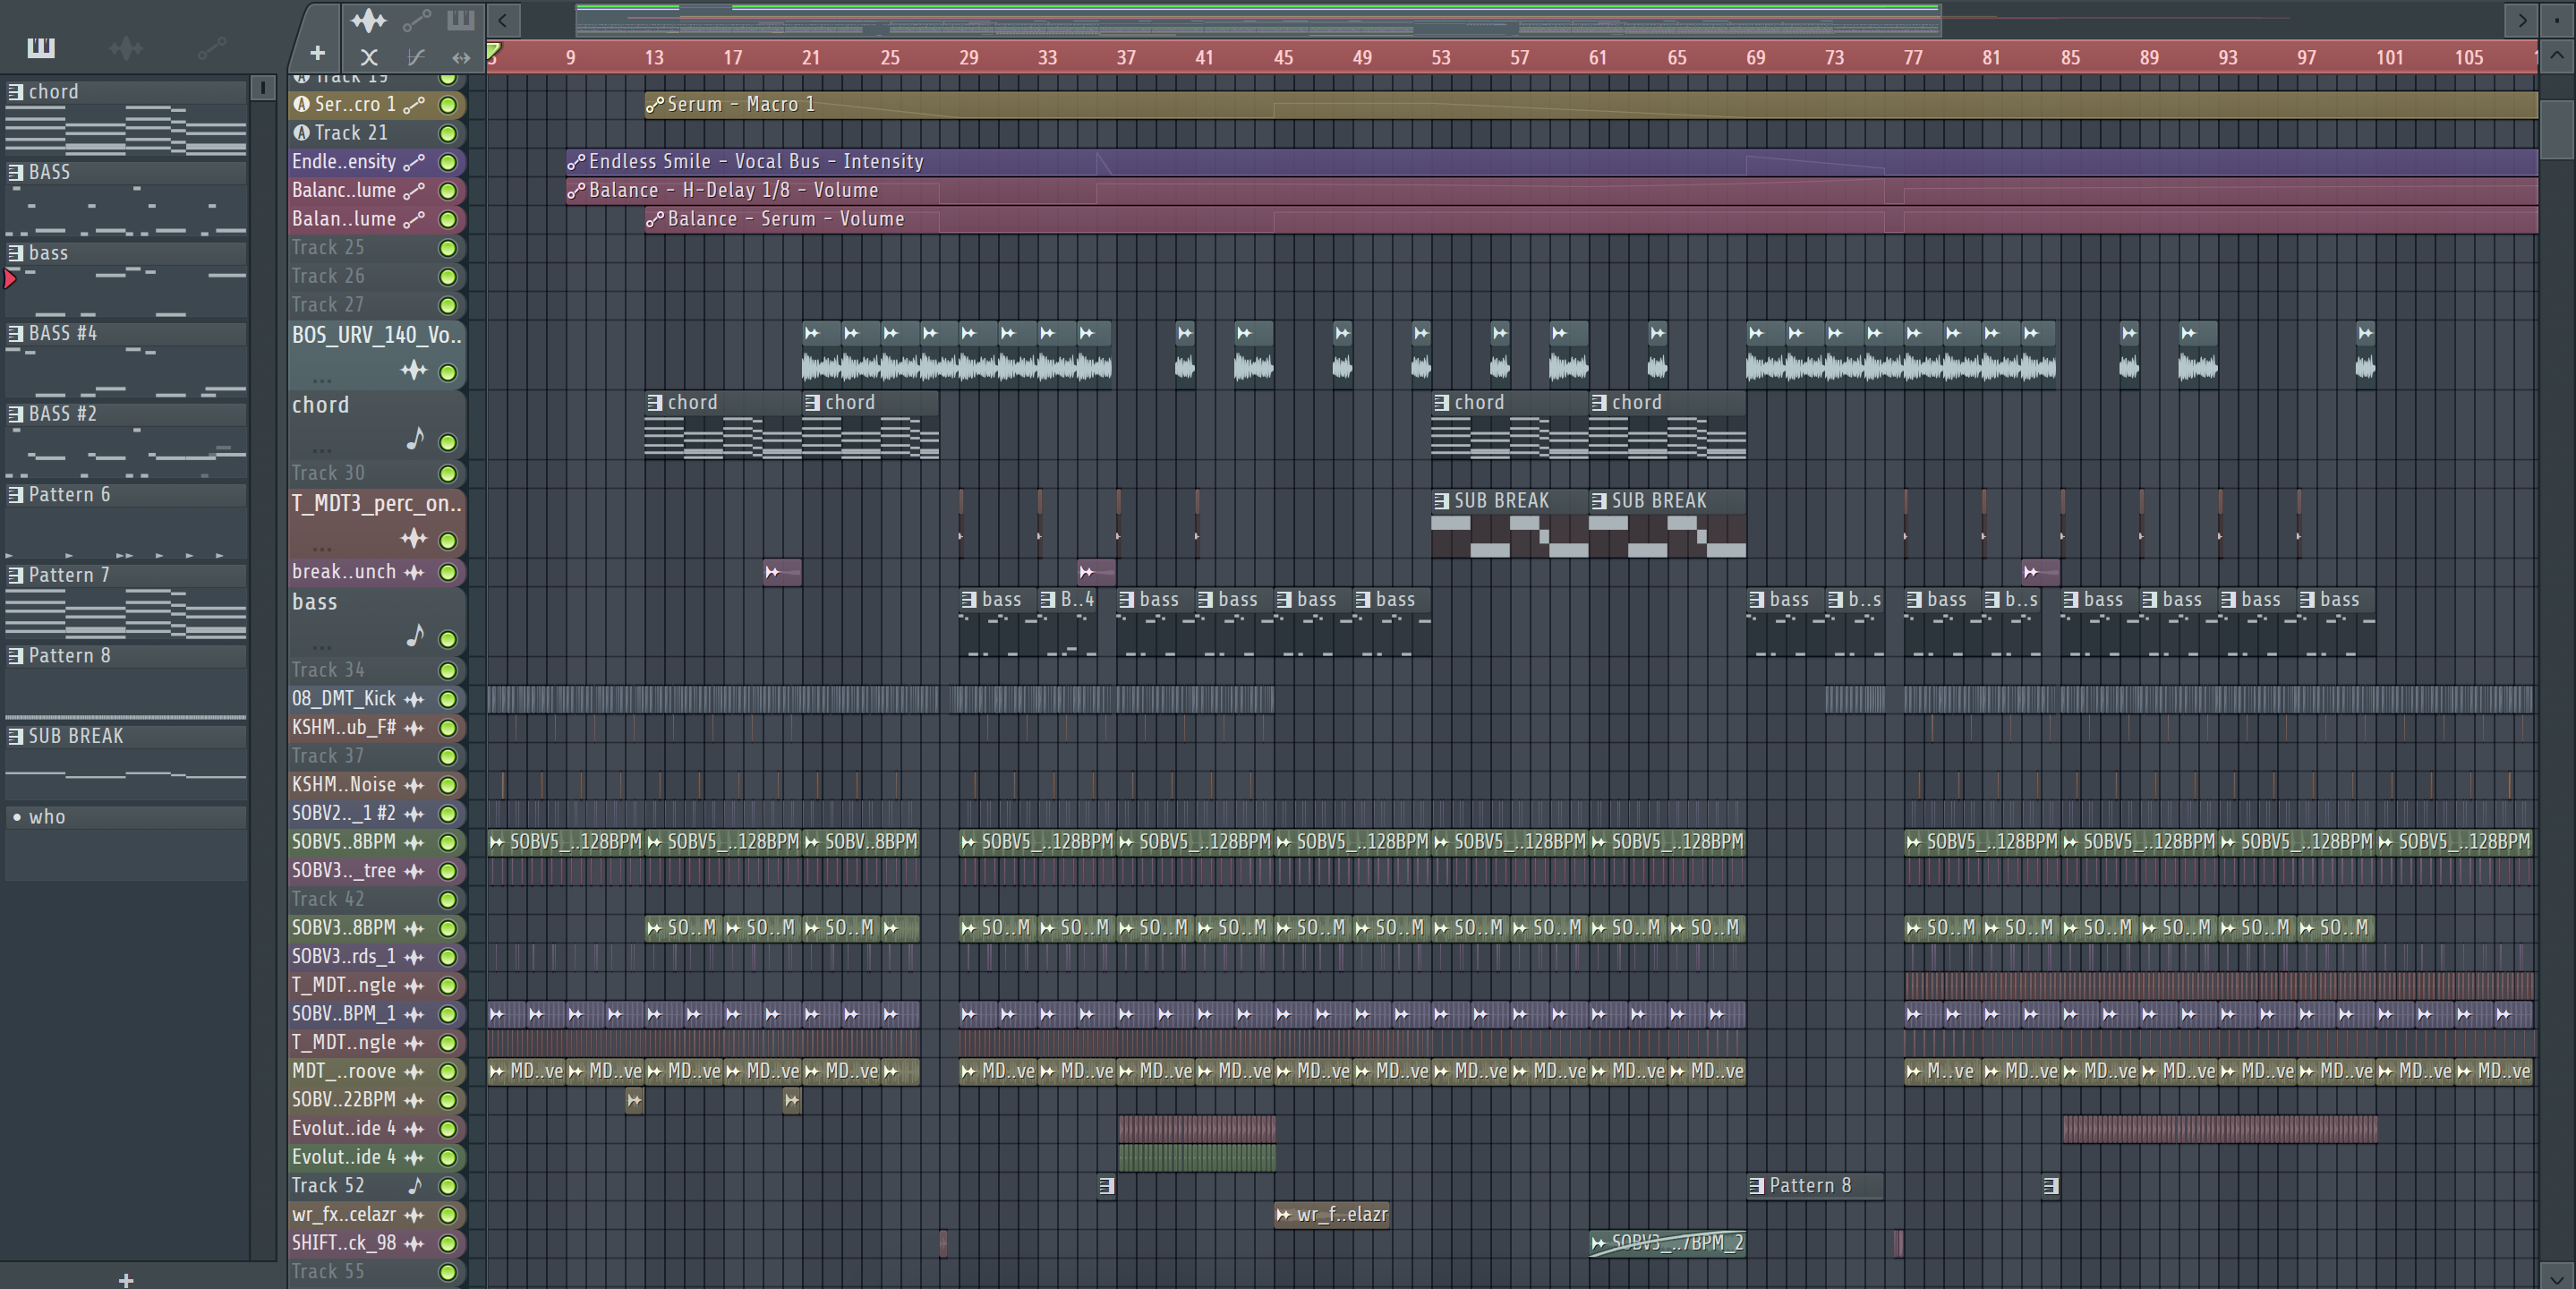Mute the 08_DMT_Kick track
Viewport: 2576px width, 1289px height.
click(448, 699)
